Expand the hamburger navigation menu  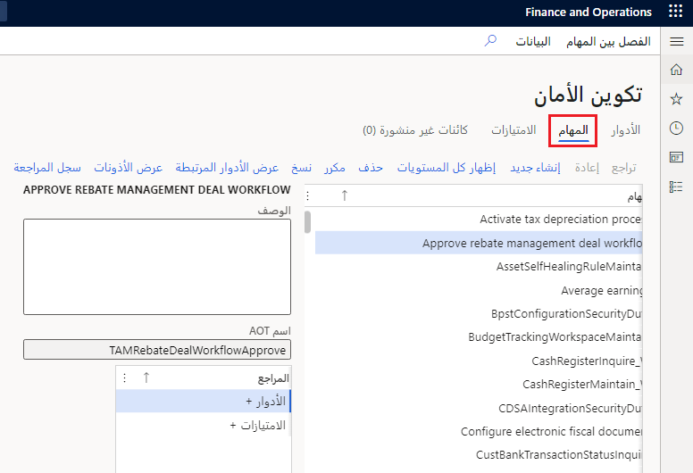coord(676,41)
